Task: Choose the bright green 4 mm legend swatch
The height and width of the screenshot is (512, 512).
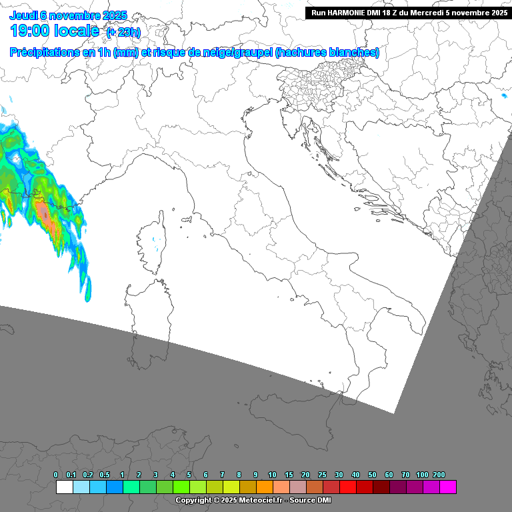Action: (181, 487)
